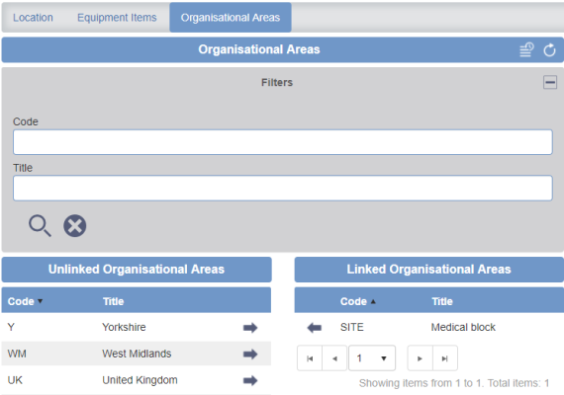The width and height of the screenshot is (564, 395).
Task: Select the Medical block title cell
Action: point(463,327)
